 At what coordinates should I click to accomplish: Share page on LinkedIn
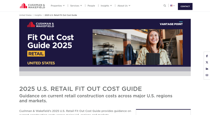pos(207,69)
